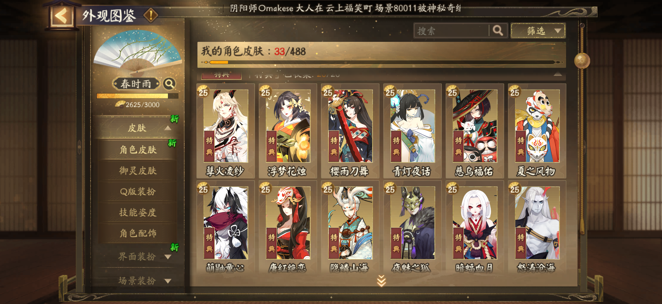Viewport: 662px width, 304px height.
Task: Click the search magnifier in the search box
Action: click(498, 31)
